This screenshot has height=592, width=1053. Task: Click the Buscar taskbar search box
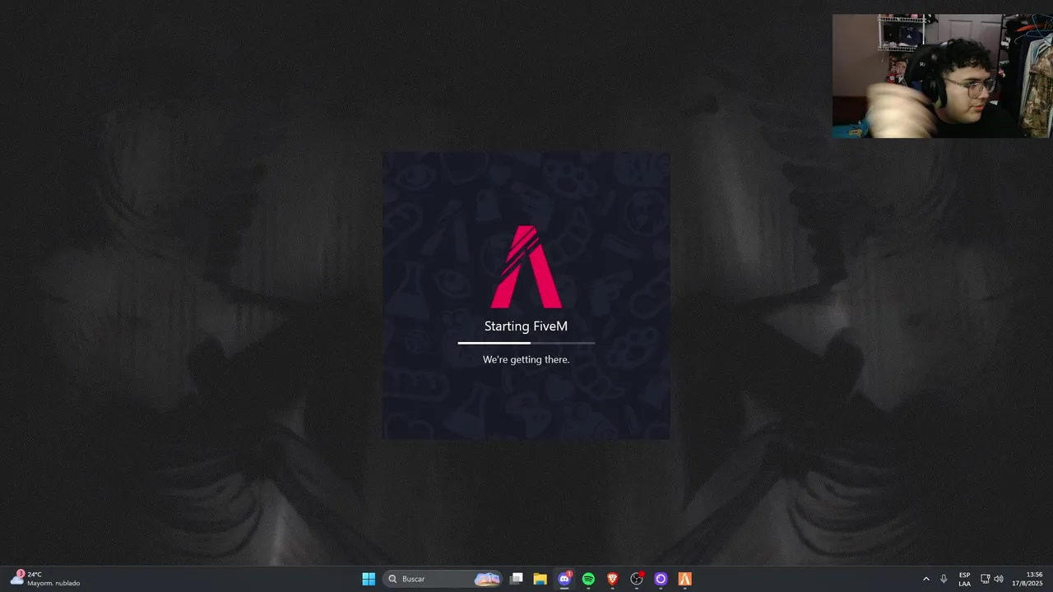[443, 579]
